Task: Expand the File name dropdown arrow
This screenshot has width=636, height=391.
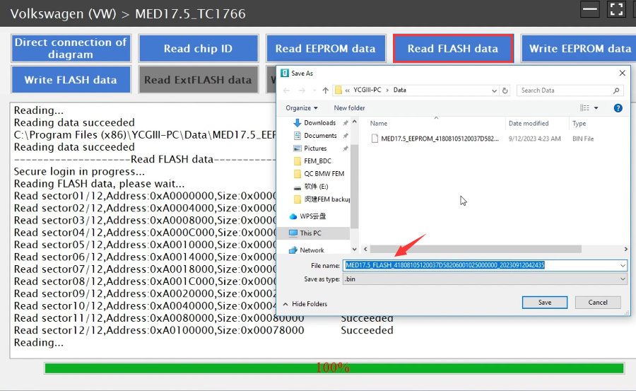Action: tap(623, 266)
